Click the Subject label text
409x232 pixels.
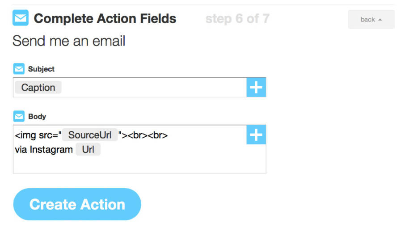tap(41, 69)
